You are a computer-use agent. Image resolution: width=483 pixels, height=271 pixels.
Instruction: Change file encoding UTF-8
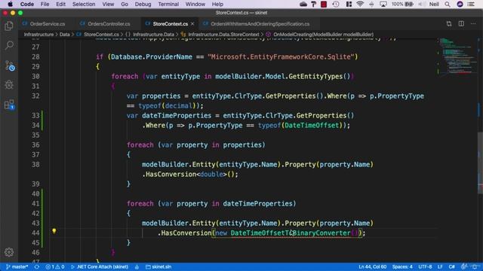pos(425,266)
